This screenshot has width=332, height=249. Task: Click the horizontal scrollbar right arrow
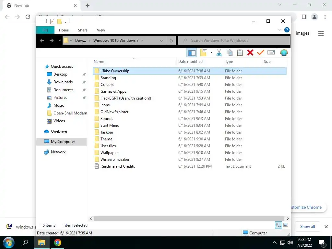(x=288, y=219)
